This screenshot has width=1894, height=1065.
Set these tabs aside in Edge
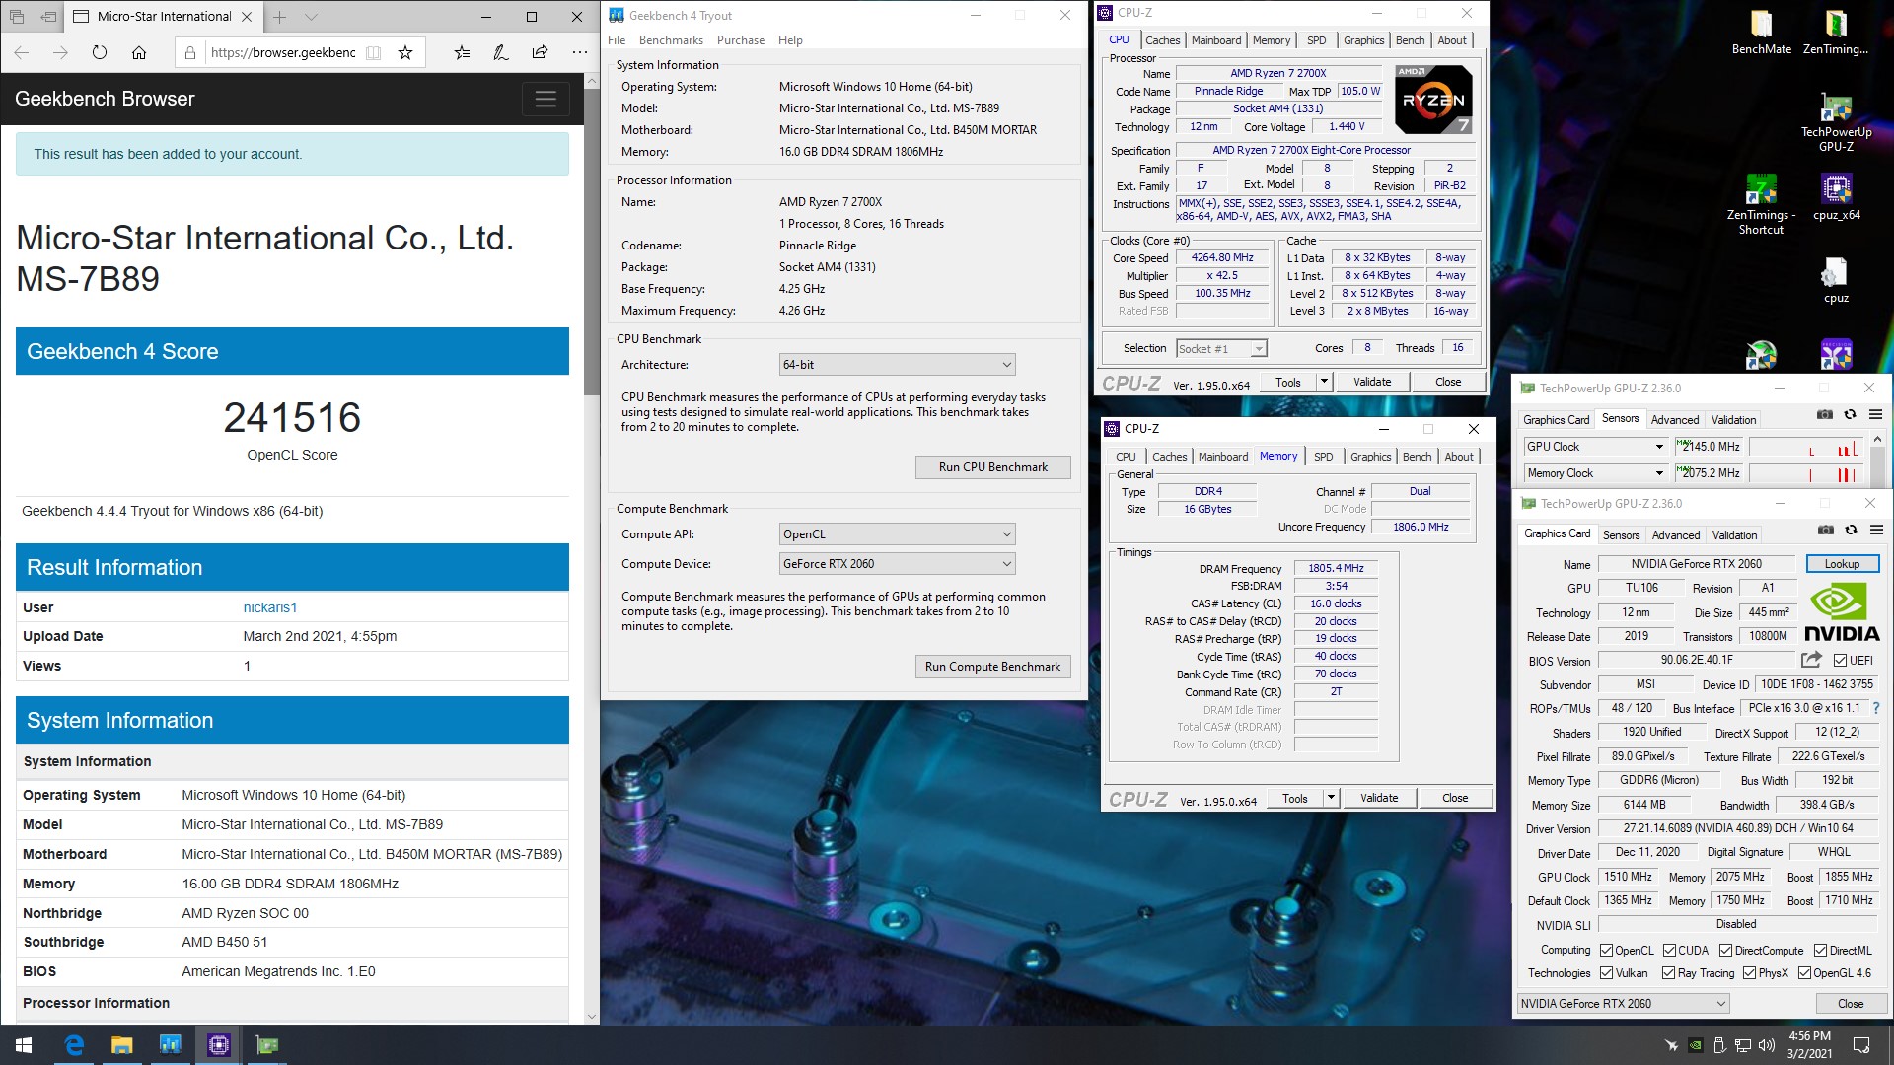pos(48,17)
